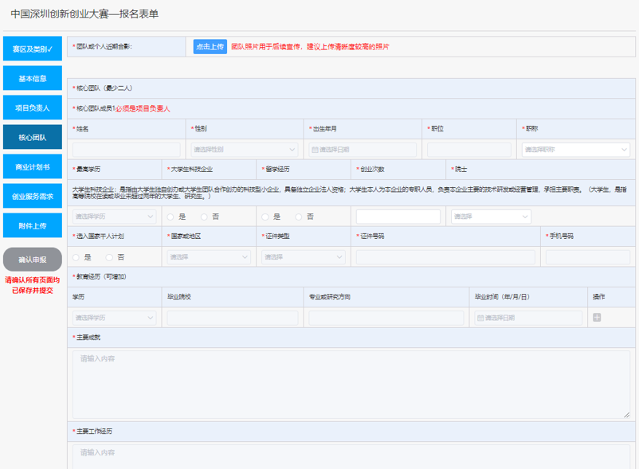Screen dimensions: 639x469
Task: Click the plus icon to add education row
Action: pos(597,318)
